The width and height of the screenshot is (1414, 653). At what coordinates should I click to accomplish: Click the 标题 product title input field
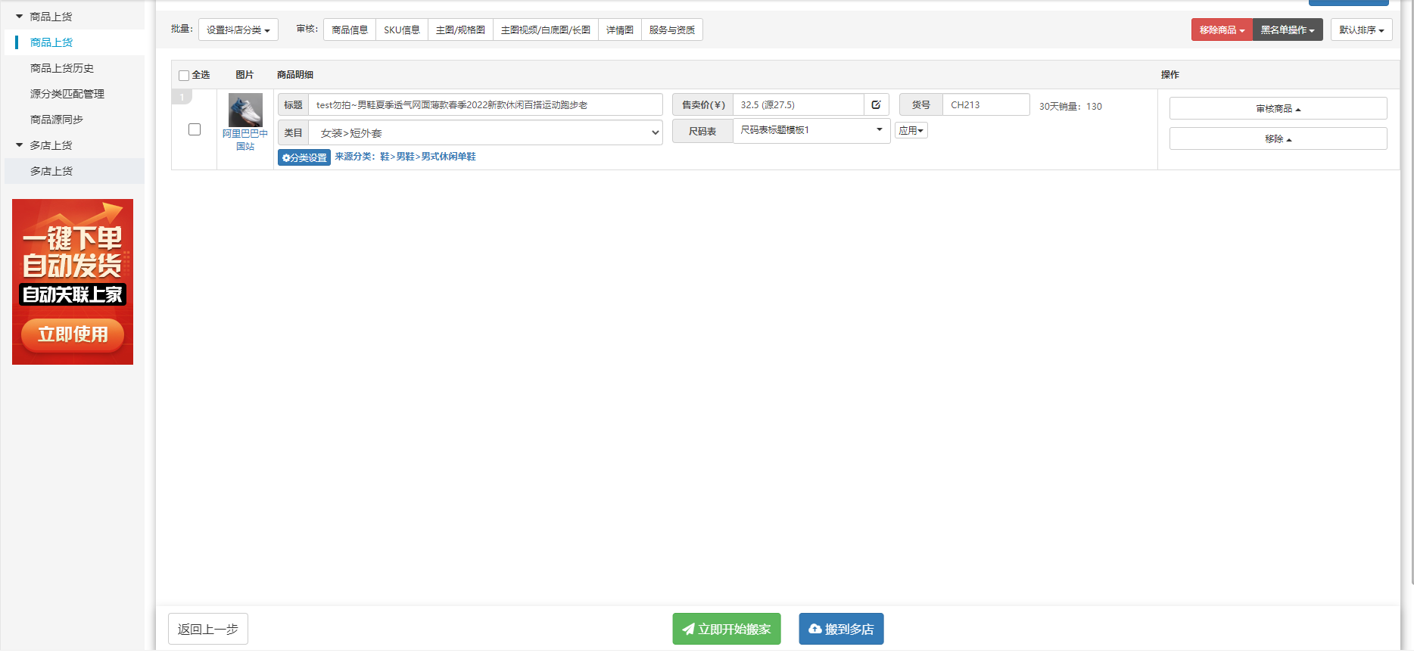[485, 105]
